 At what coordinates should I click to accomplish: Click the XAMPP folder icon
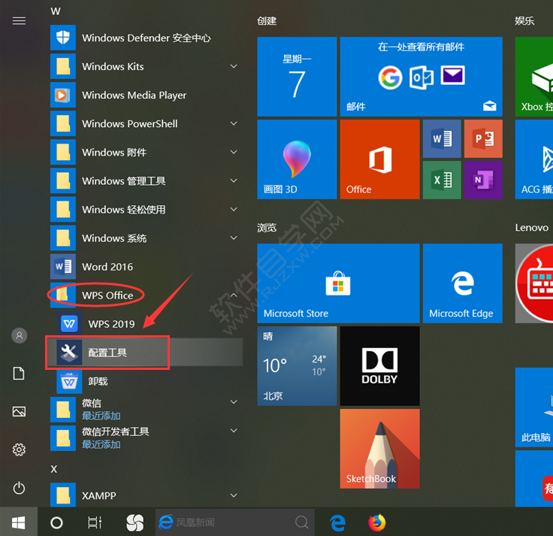tap(63, 495)
